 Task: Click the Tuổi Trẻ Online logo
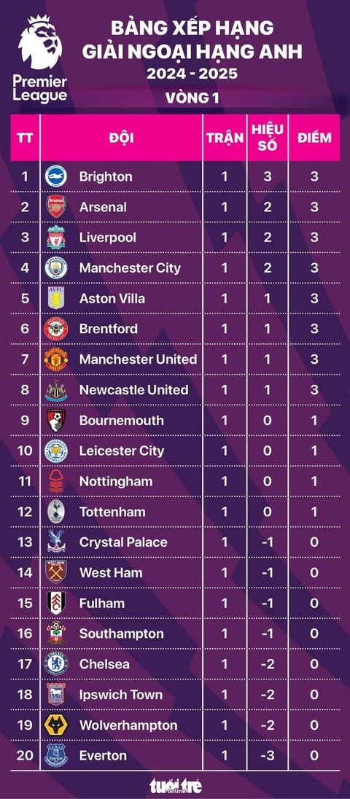point(176,785)
